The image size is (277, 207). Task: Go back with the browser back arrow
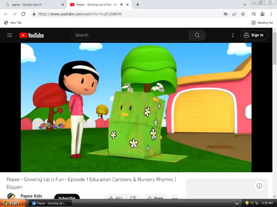coord(6,14)
